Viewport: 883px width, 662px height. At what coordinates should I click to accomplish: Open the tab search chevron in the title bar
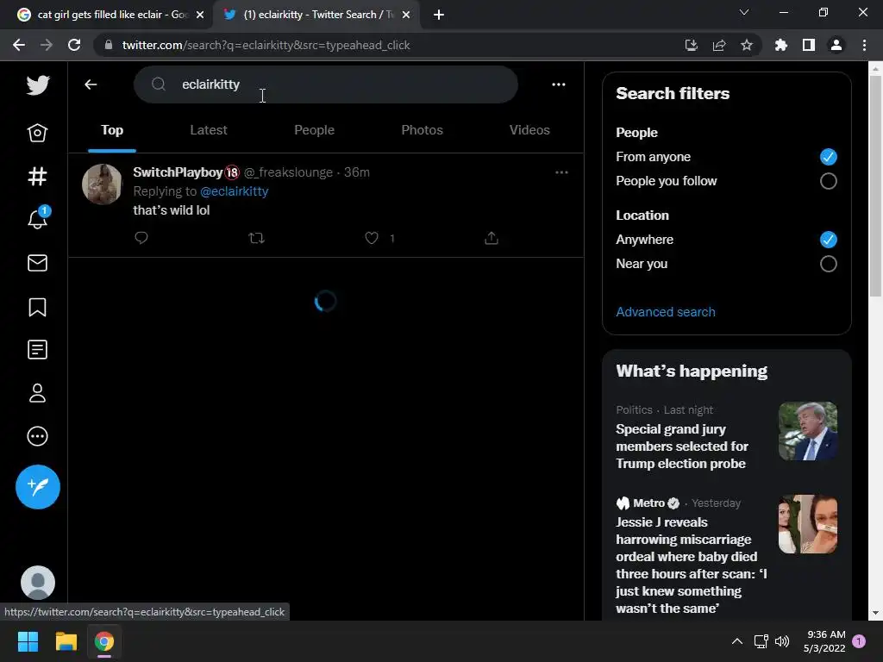pyautogui.click(x=744, y=12)
